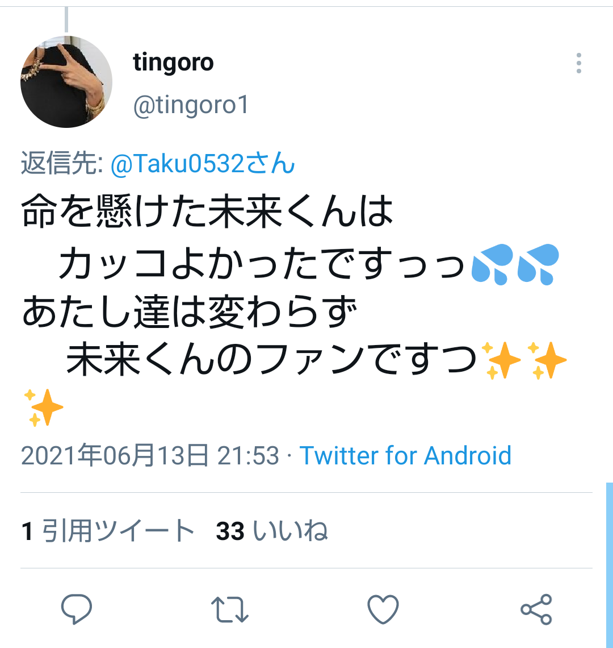This screenshot has width=613, height=648.
Task: Open the reply speech bubble icon
Action: (77, 609)
